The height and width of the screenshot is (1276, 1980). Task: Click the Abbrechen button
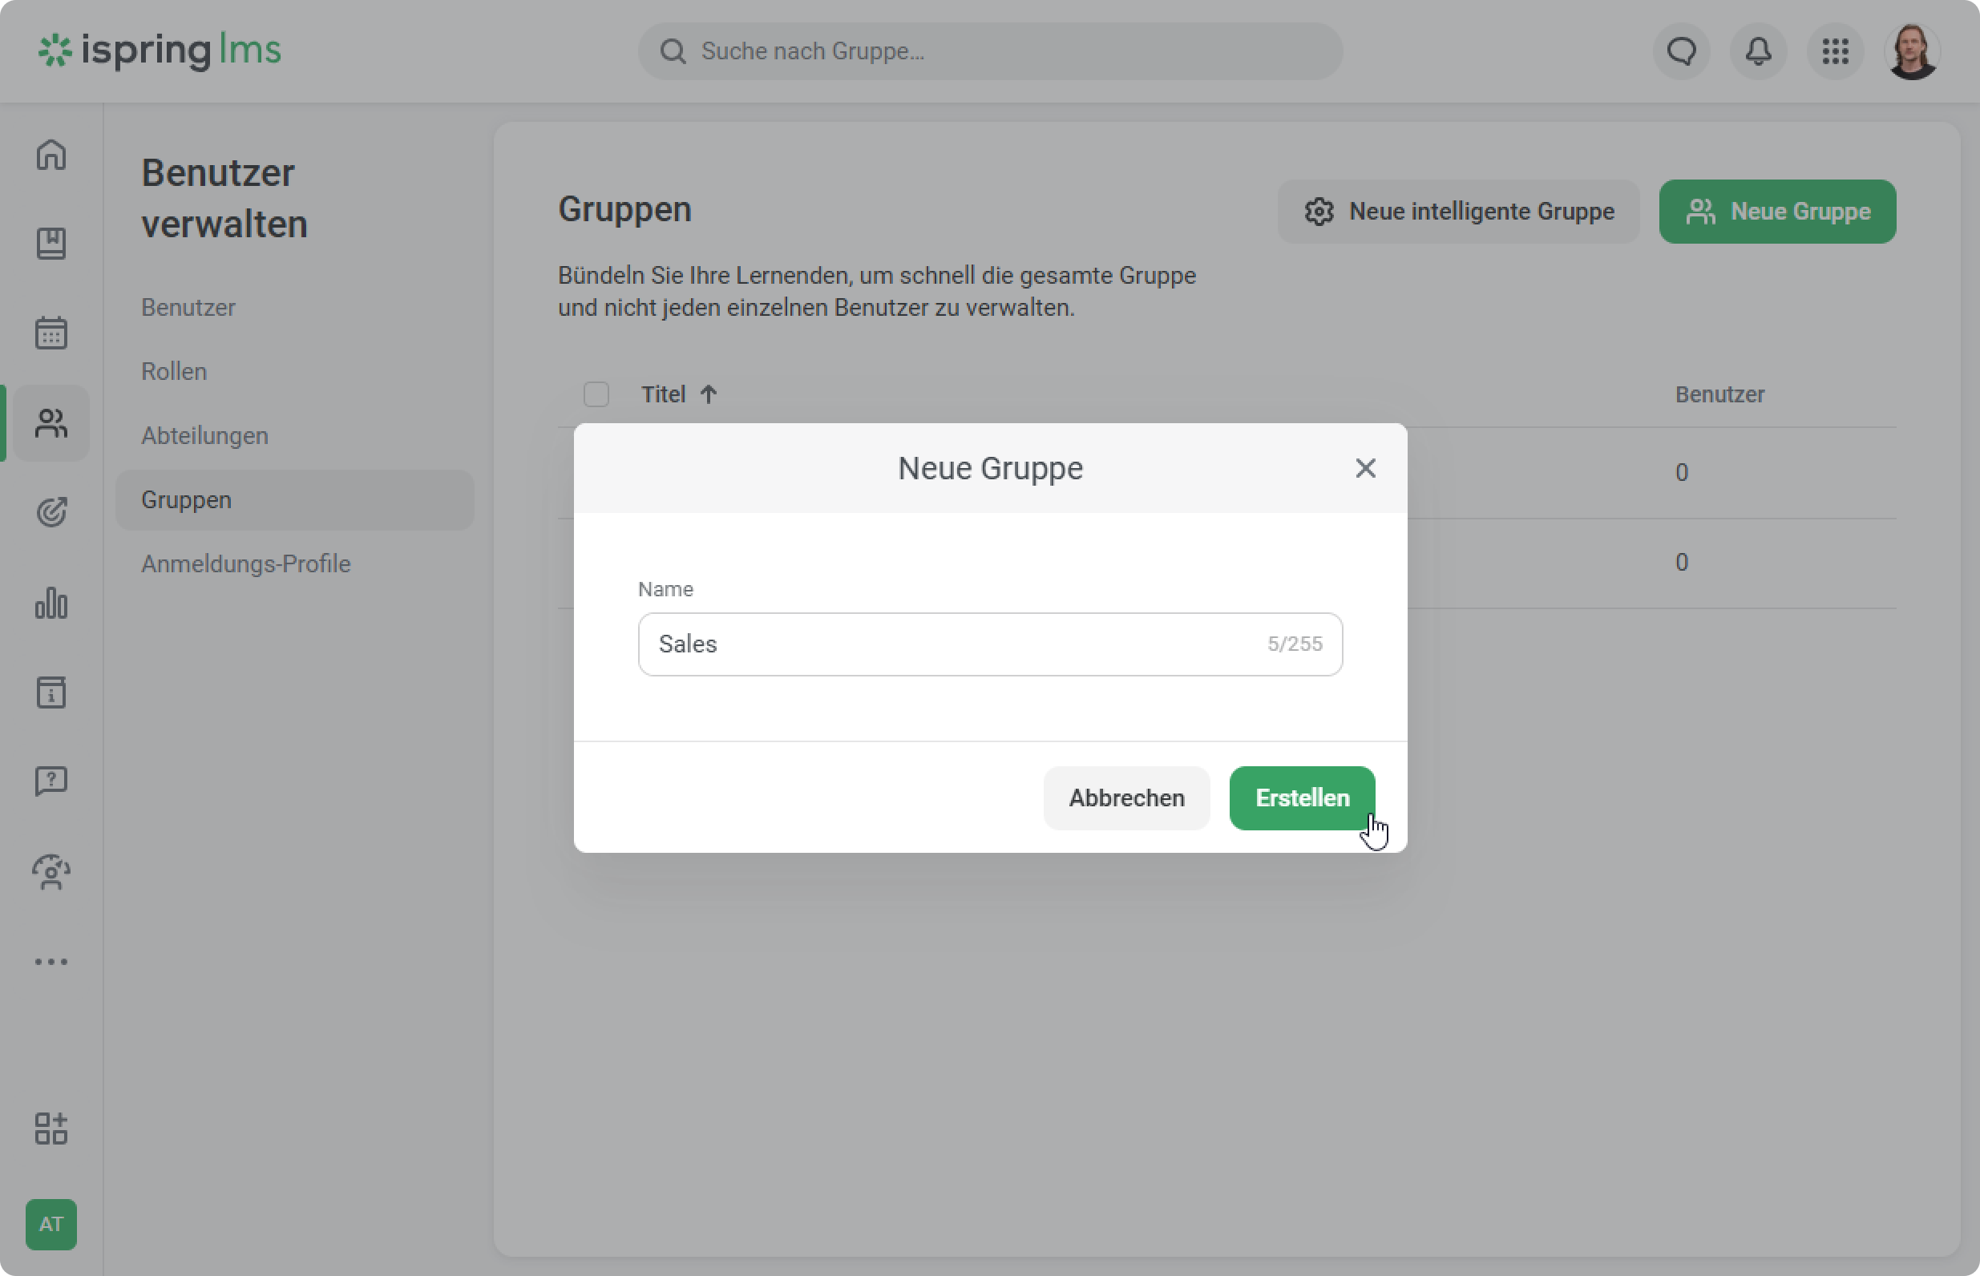pyautogui.click(x=1125, y=798)
